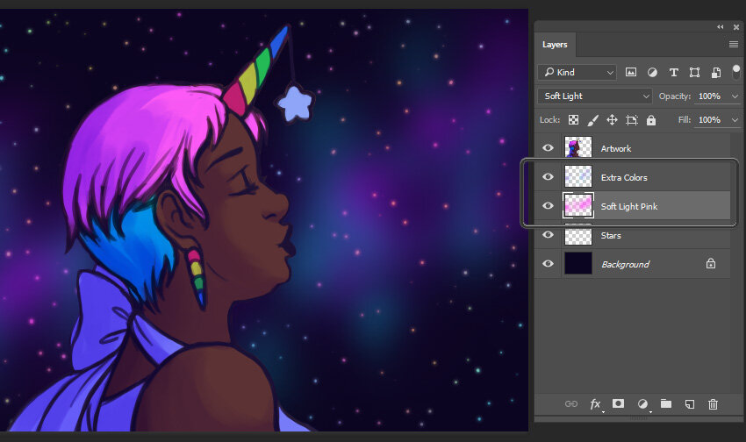Open the Soft Light blend mode dropdown
Screen dimensions: 746x442
[x=595, y=96]
